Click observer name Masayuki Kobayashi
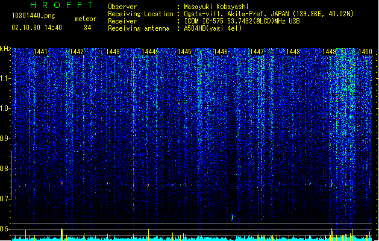This screenshot has height=241, width=379. [x=216, y=7]
